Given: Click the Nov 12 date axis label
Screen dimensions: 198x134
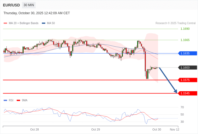Looking at the screenshot, I should click(174, 129).
